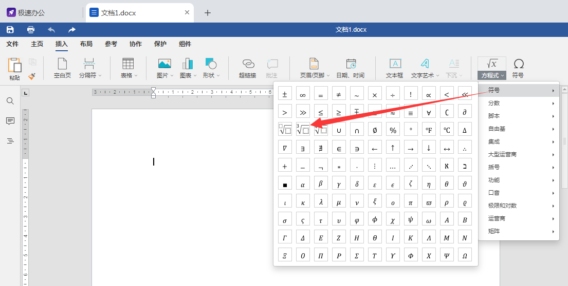Expand the 大型运营商 large operators submenu
Viewport: 568px width, 286px height.
click(519, 155)
